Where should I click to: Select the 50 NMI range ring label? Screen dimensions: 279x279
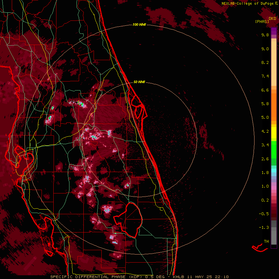tap(139, 82)
